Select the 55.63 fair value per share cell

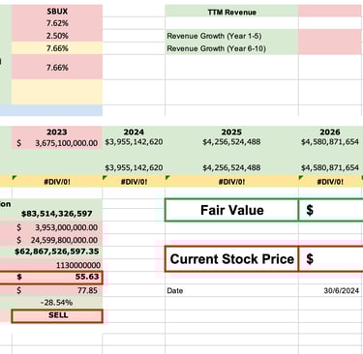coord(57,278)
